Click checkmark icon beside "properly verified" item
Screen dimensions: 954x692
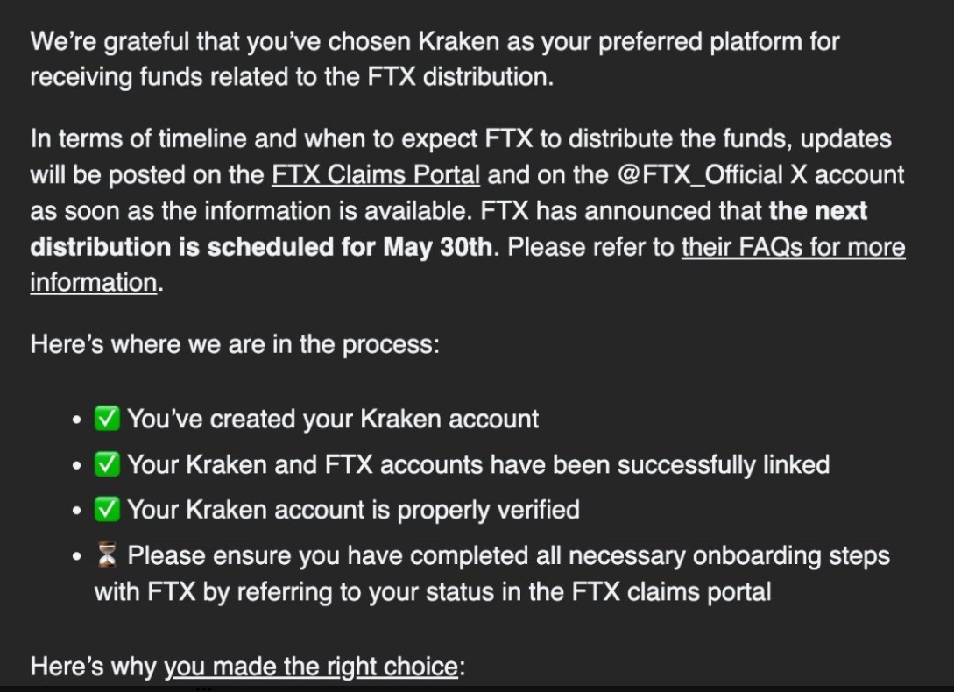click(x=108, y=510)
